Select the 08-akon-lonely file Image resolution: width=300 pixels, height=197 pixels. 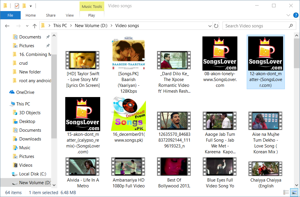pos(220,62)
